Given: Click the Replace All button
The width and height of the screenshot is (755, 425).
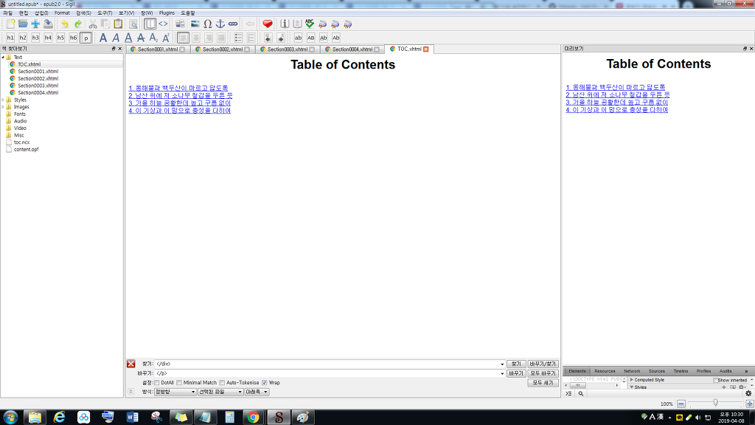Looking at the screenshot, I should point(543,373).
